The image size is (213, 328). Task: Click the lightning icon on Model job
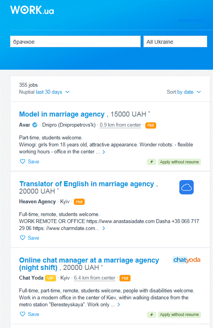coord(152,162)
